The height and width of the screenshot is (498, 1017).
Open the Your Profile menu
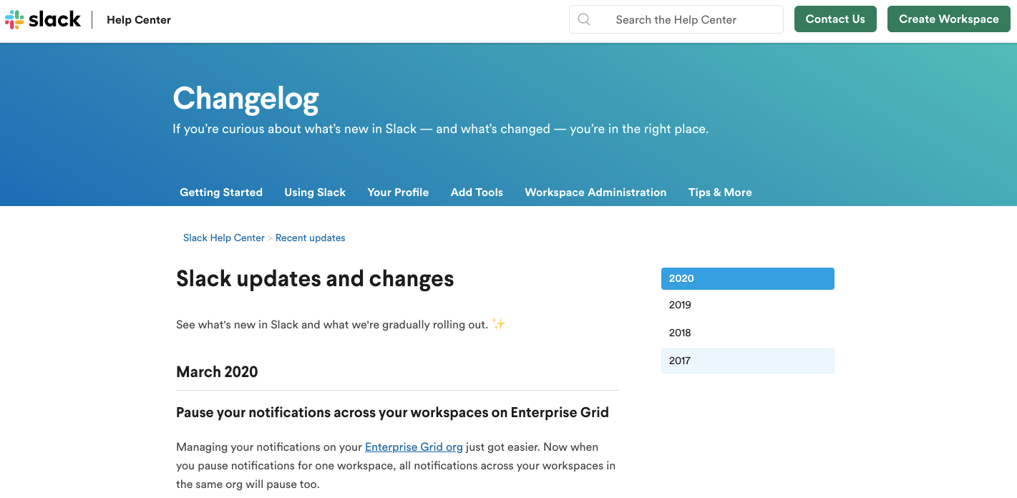398,192
